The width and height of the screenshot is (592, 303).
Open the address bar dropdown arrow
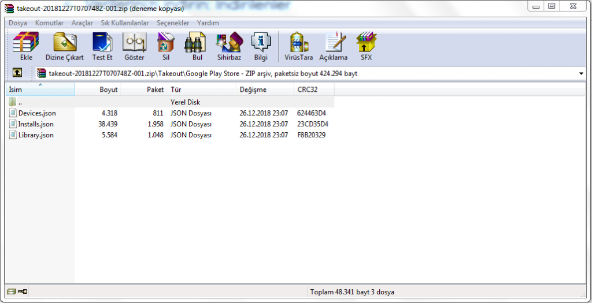point(581,73)
